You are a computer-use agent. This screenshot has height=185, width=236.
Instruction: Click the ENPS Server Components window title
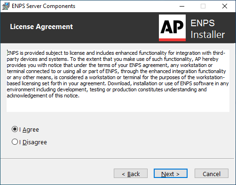[43, 6]
